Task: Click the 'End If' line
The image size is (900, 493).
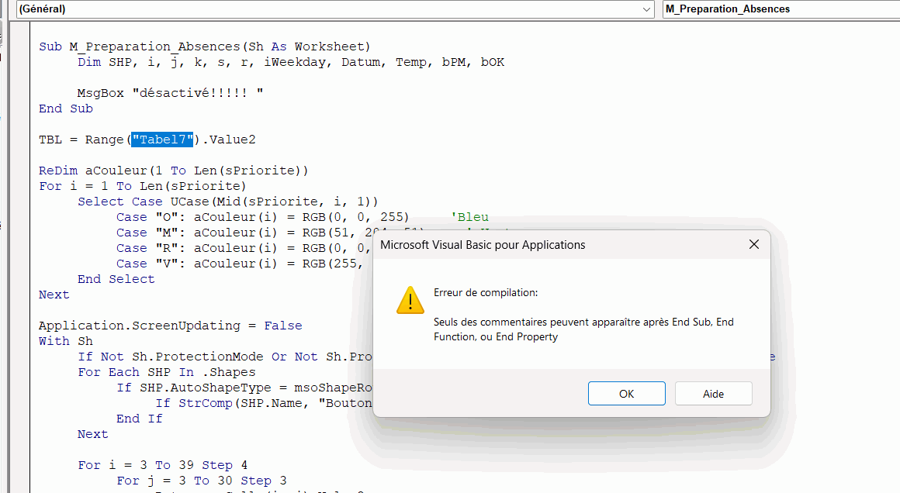Action: [x=140, y=418]
